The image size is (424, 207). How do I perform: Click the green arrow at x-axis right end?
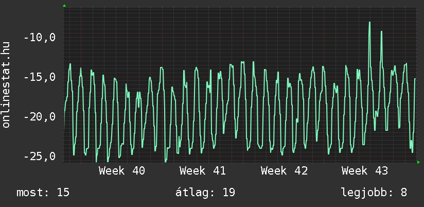[x=418, y=162]
